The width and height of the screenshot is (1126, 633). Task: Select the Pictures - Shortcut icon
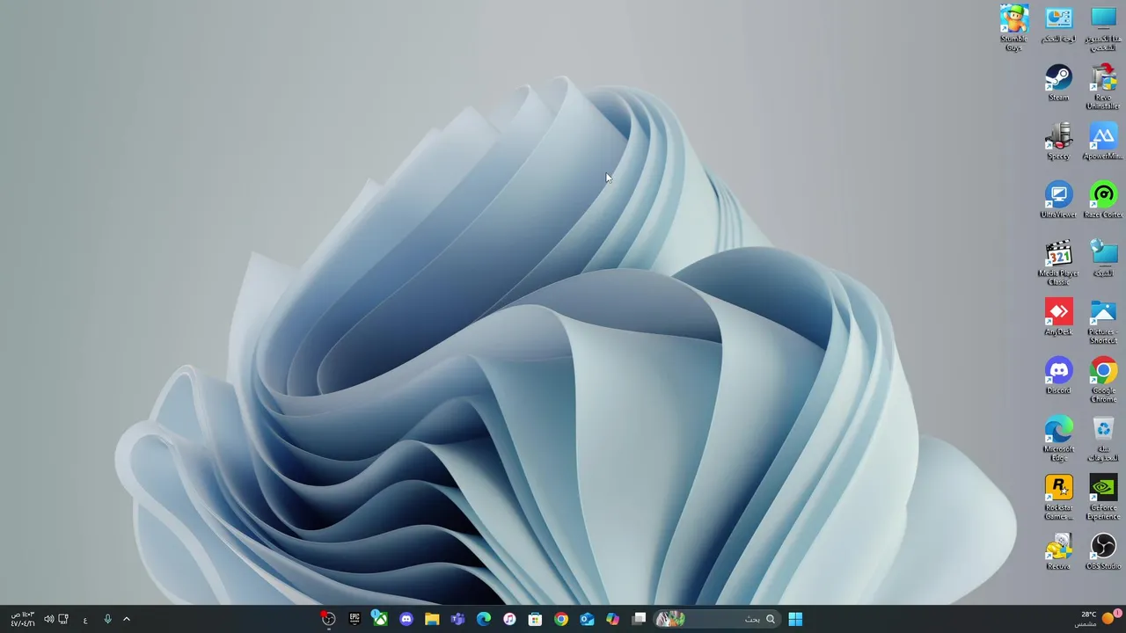coord(1103,321)
